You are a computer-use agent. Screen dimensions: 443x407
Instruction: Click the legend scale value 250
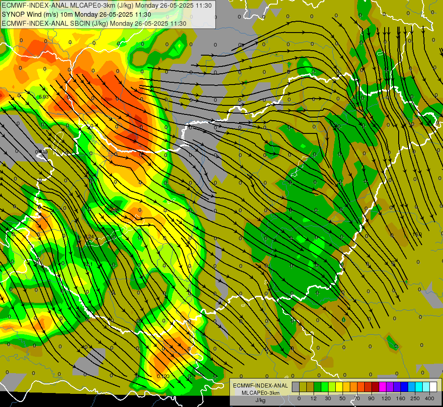click(415, 398)
